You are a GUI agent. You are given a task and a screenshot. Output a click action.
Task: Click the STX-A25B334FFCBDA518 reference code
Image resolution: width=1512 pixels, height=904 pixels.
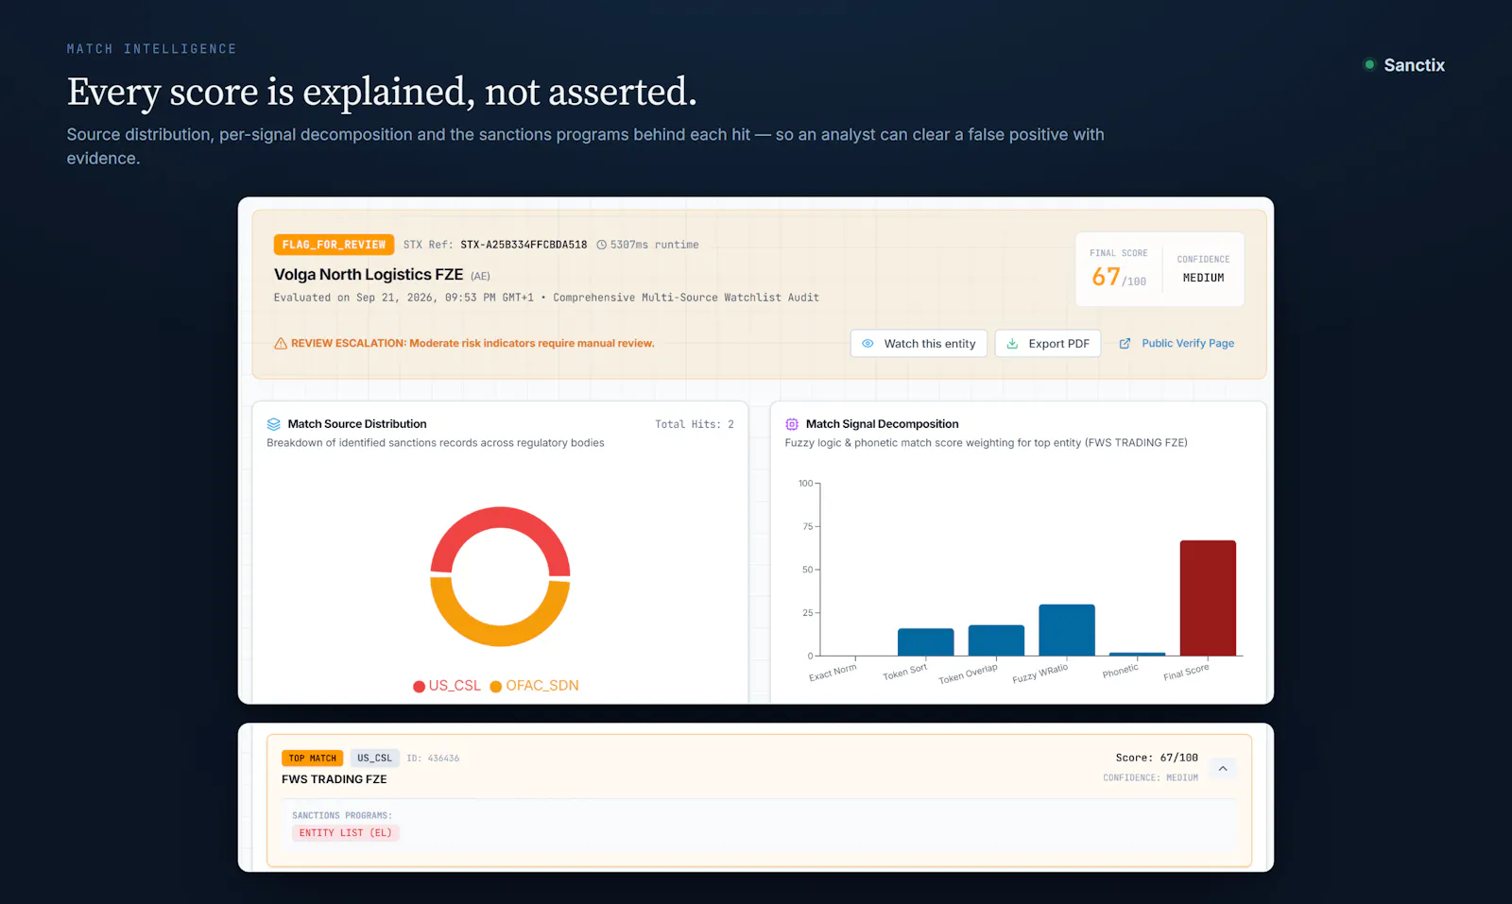tap(524, 245)
